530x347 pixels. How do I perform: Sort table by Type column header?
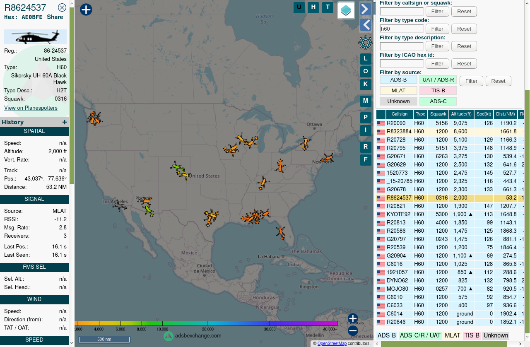point(420,114)
